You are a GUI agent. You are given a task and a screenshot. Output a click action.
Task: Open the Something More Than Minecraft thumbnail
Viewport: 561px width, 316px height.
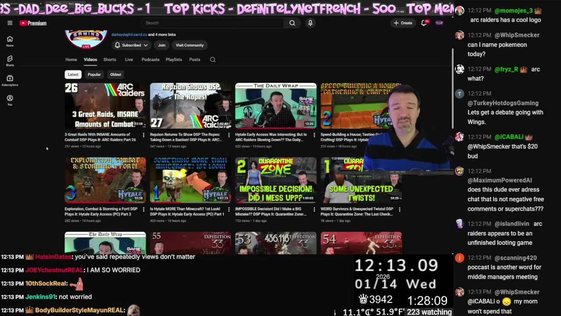(x=191, y=180)
